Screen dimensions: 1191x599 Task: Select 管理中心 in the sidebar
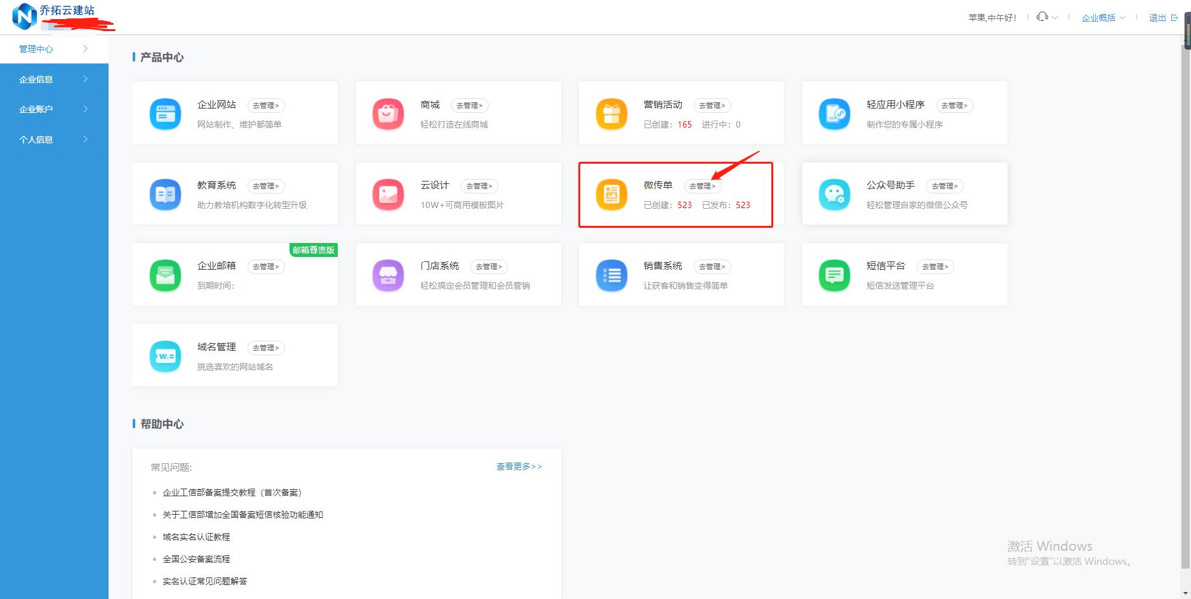point(54,48)
